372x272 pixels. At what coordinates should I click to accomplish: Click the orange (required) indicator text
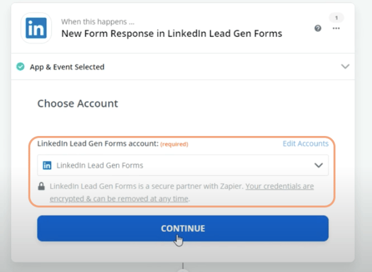[x=174, y=144]
